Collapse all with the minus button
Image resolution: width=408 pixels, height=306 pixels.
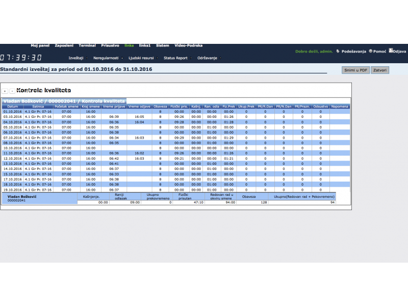12,91
